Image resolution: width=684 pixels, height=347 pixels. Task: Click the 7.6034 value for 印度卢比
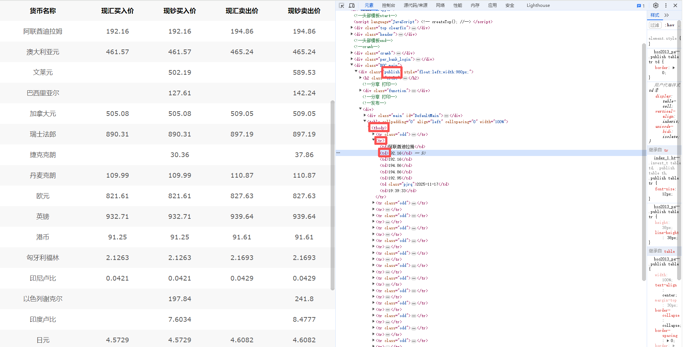[x=180, y=320]
